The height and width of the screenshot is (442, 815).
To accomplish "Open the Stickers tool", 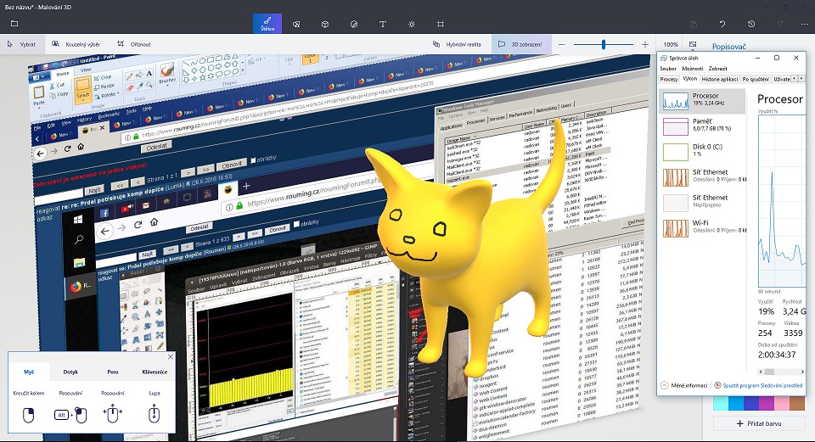I will coord(354,24).
